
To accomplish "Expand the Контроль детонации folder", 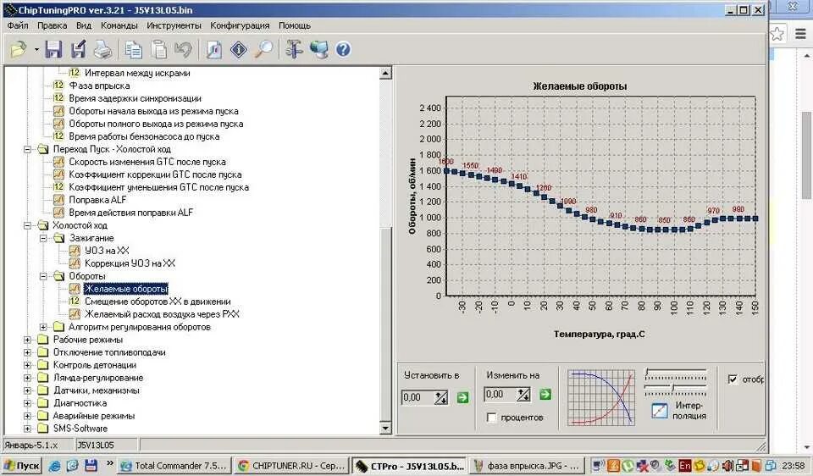I will [x=27, y=365].
